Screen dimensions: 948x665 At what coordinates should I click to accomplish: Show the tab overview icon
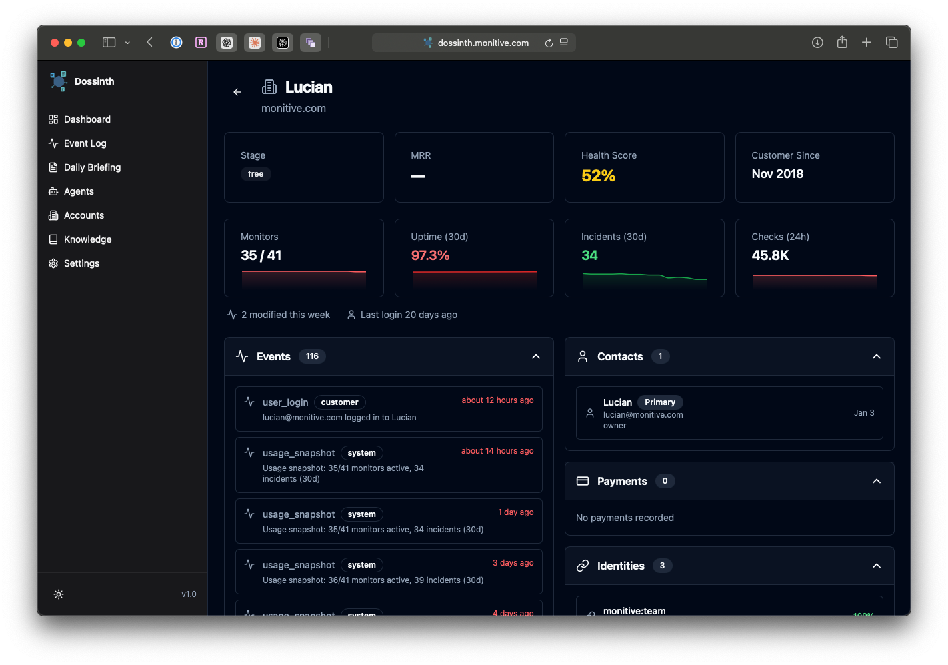point(891,43)
